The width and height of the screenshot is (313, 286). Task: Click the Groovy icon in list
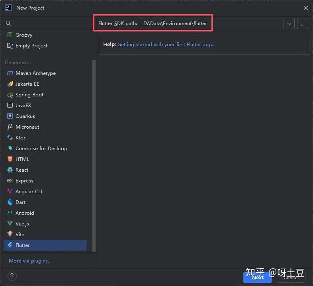pyautogui.click(x=10, y=35)
